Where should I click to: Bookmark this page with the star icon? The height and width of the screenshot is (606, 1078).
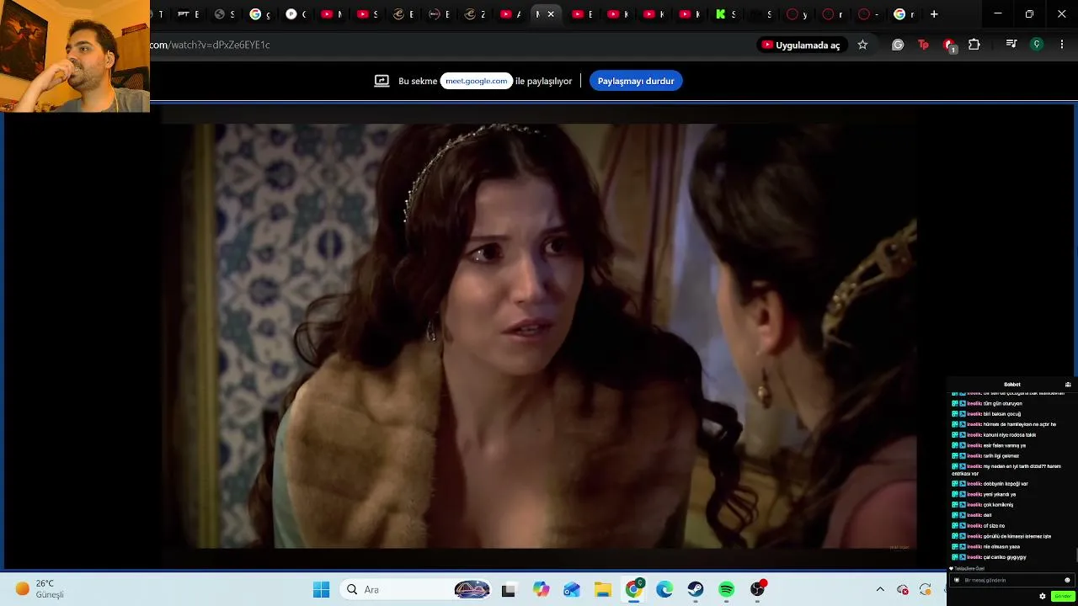coord(862,45)
